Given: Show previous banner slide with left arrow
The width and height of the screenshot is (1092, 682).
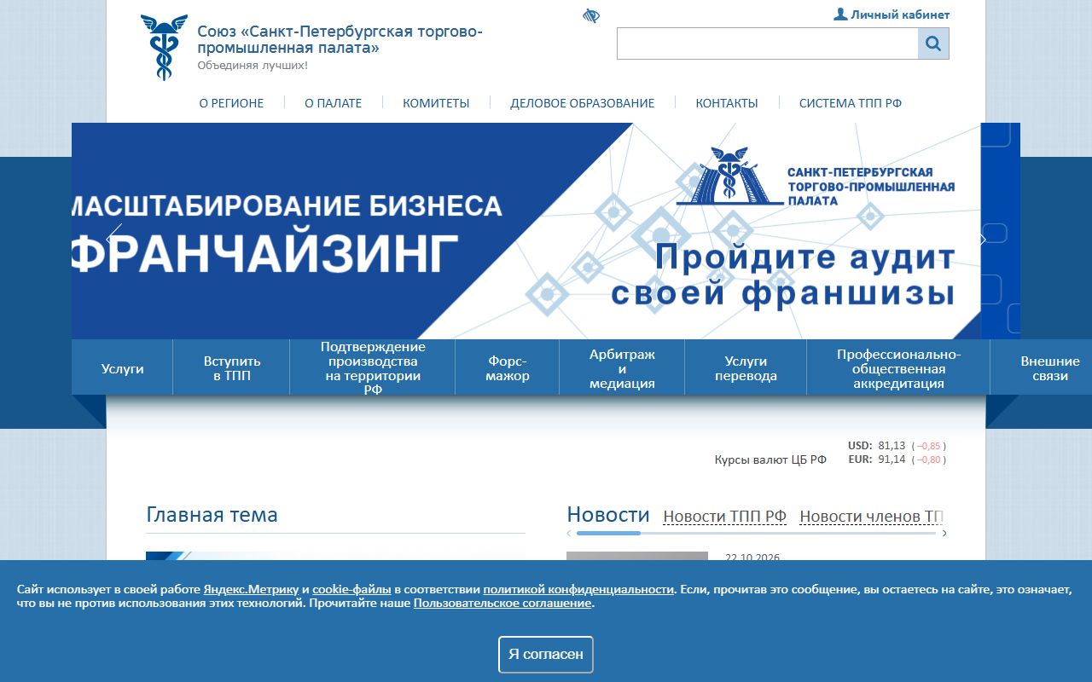Looking at the screenshot, I should 114,239.
